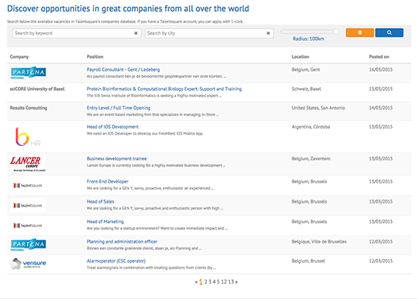Go to page 2 of results
This screenshot has width=417, height=299.
206,281
